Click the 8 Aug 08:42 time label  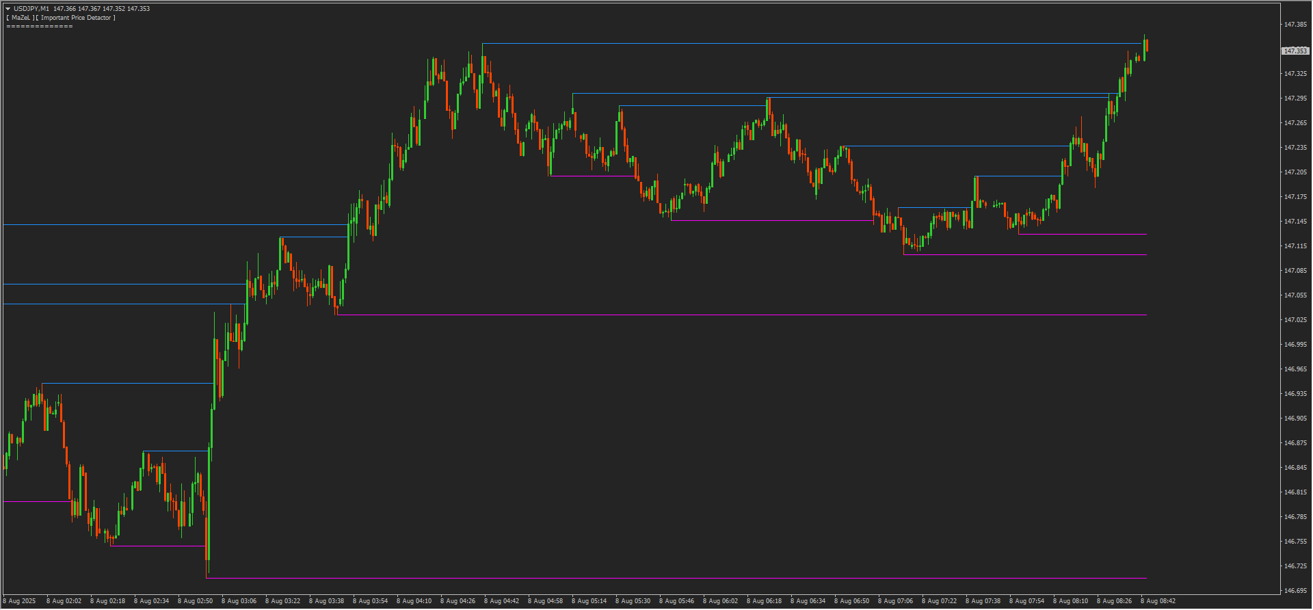[x=1158, y=602]
